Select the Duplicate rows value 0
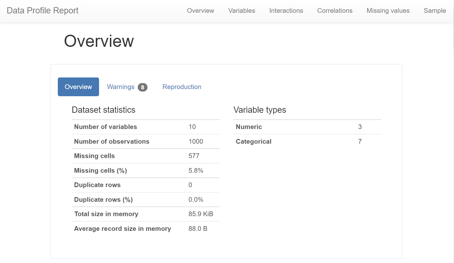This screenshot has height=263, width=454. 190,185
